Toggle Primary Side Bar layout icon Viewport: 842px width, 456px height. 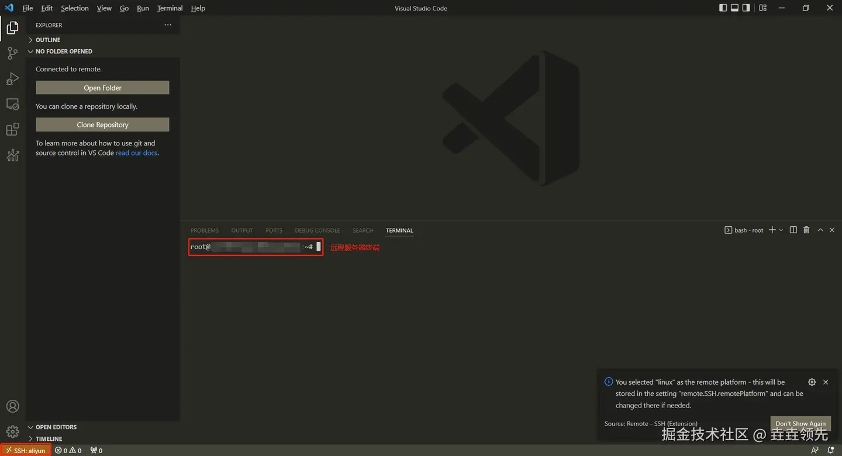click(x=723, y=8)
